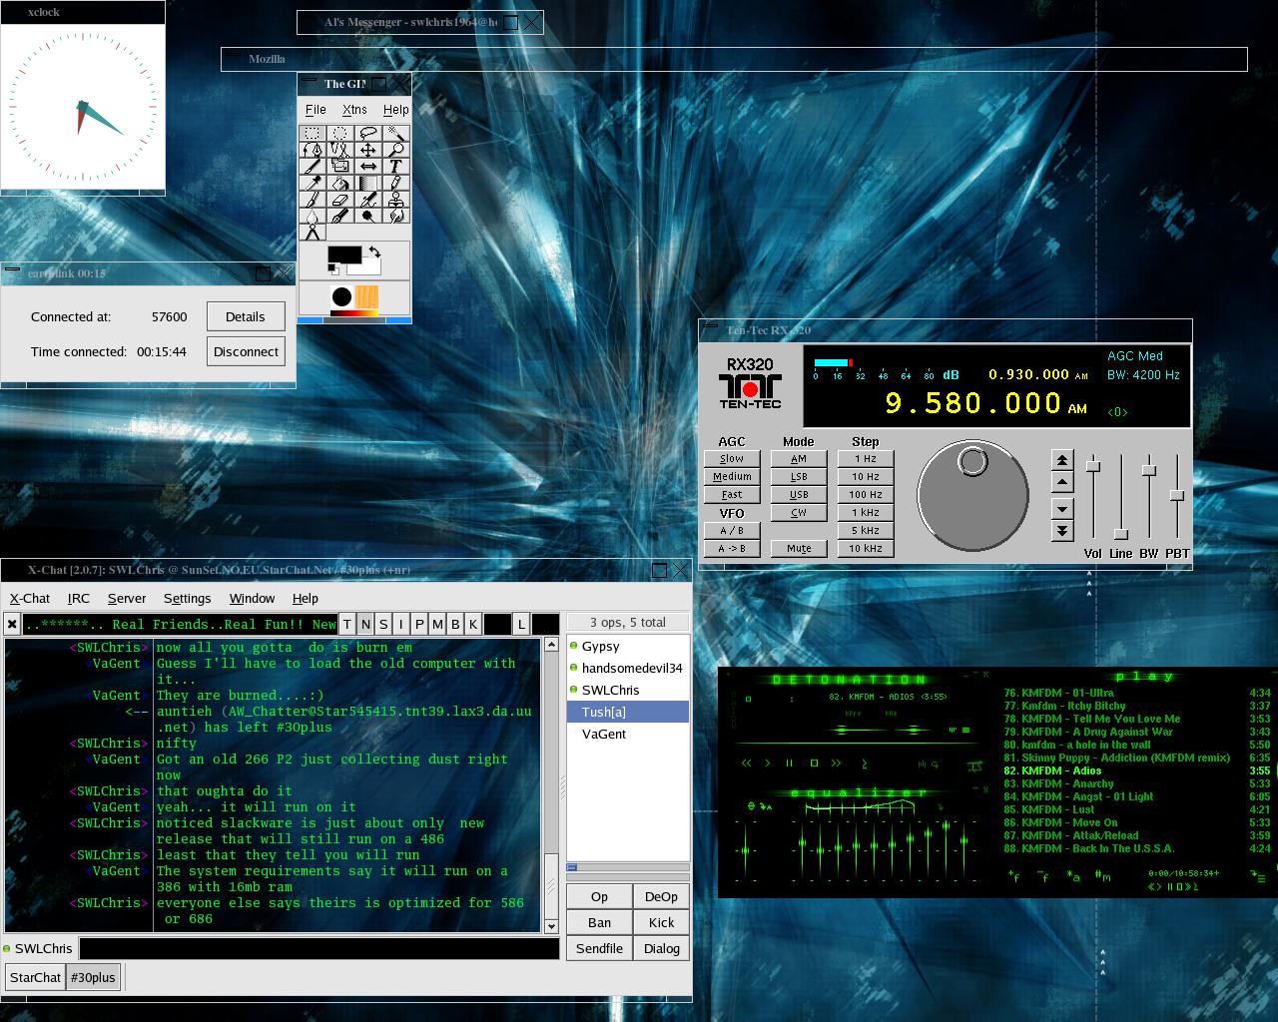
Task: Open the GIMP File menu
Action: pos(316,110)
